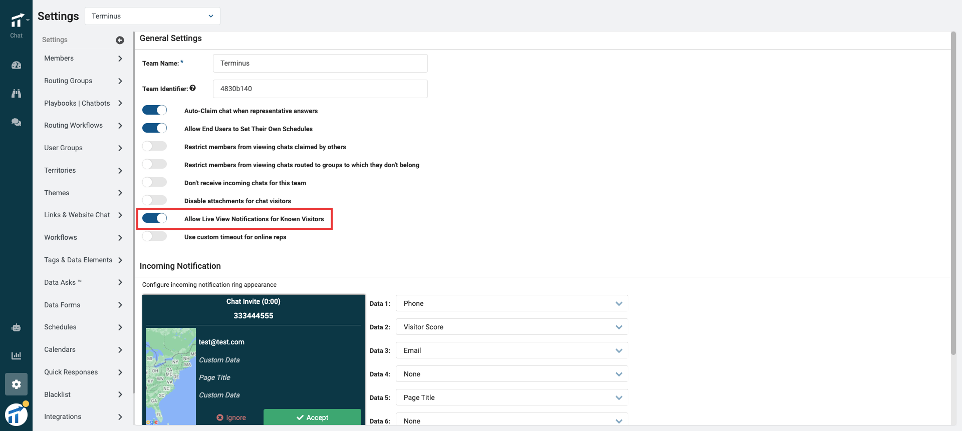962x431 pixels.
Task: Open Themes settings section
Action: pyautogui.click(x=57, y=193)
